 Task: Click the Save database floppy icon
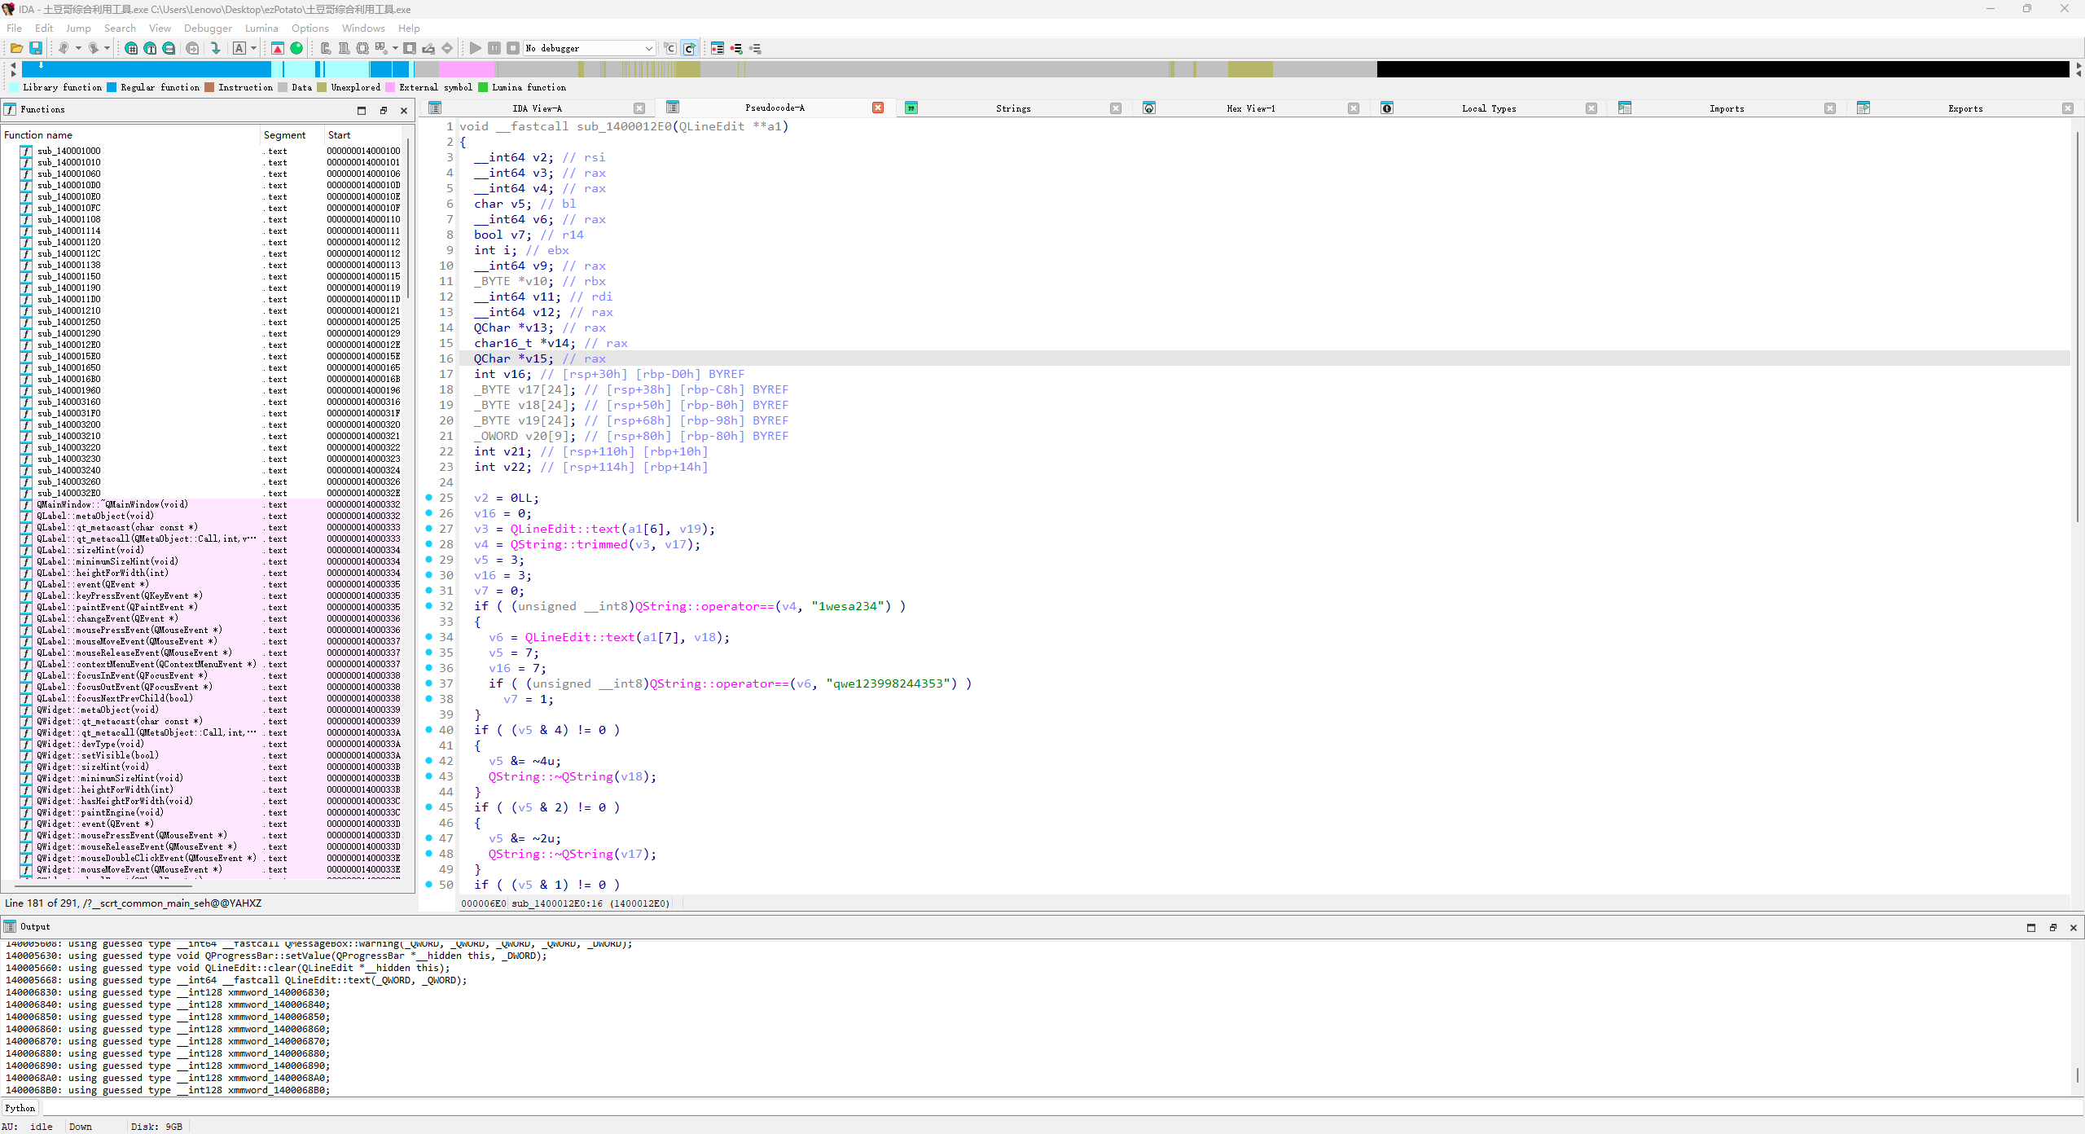pos(36,48)
